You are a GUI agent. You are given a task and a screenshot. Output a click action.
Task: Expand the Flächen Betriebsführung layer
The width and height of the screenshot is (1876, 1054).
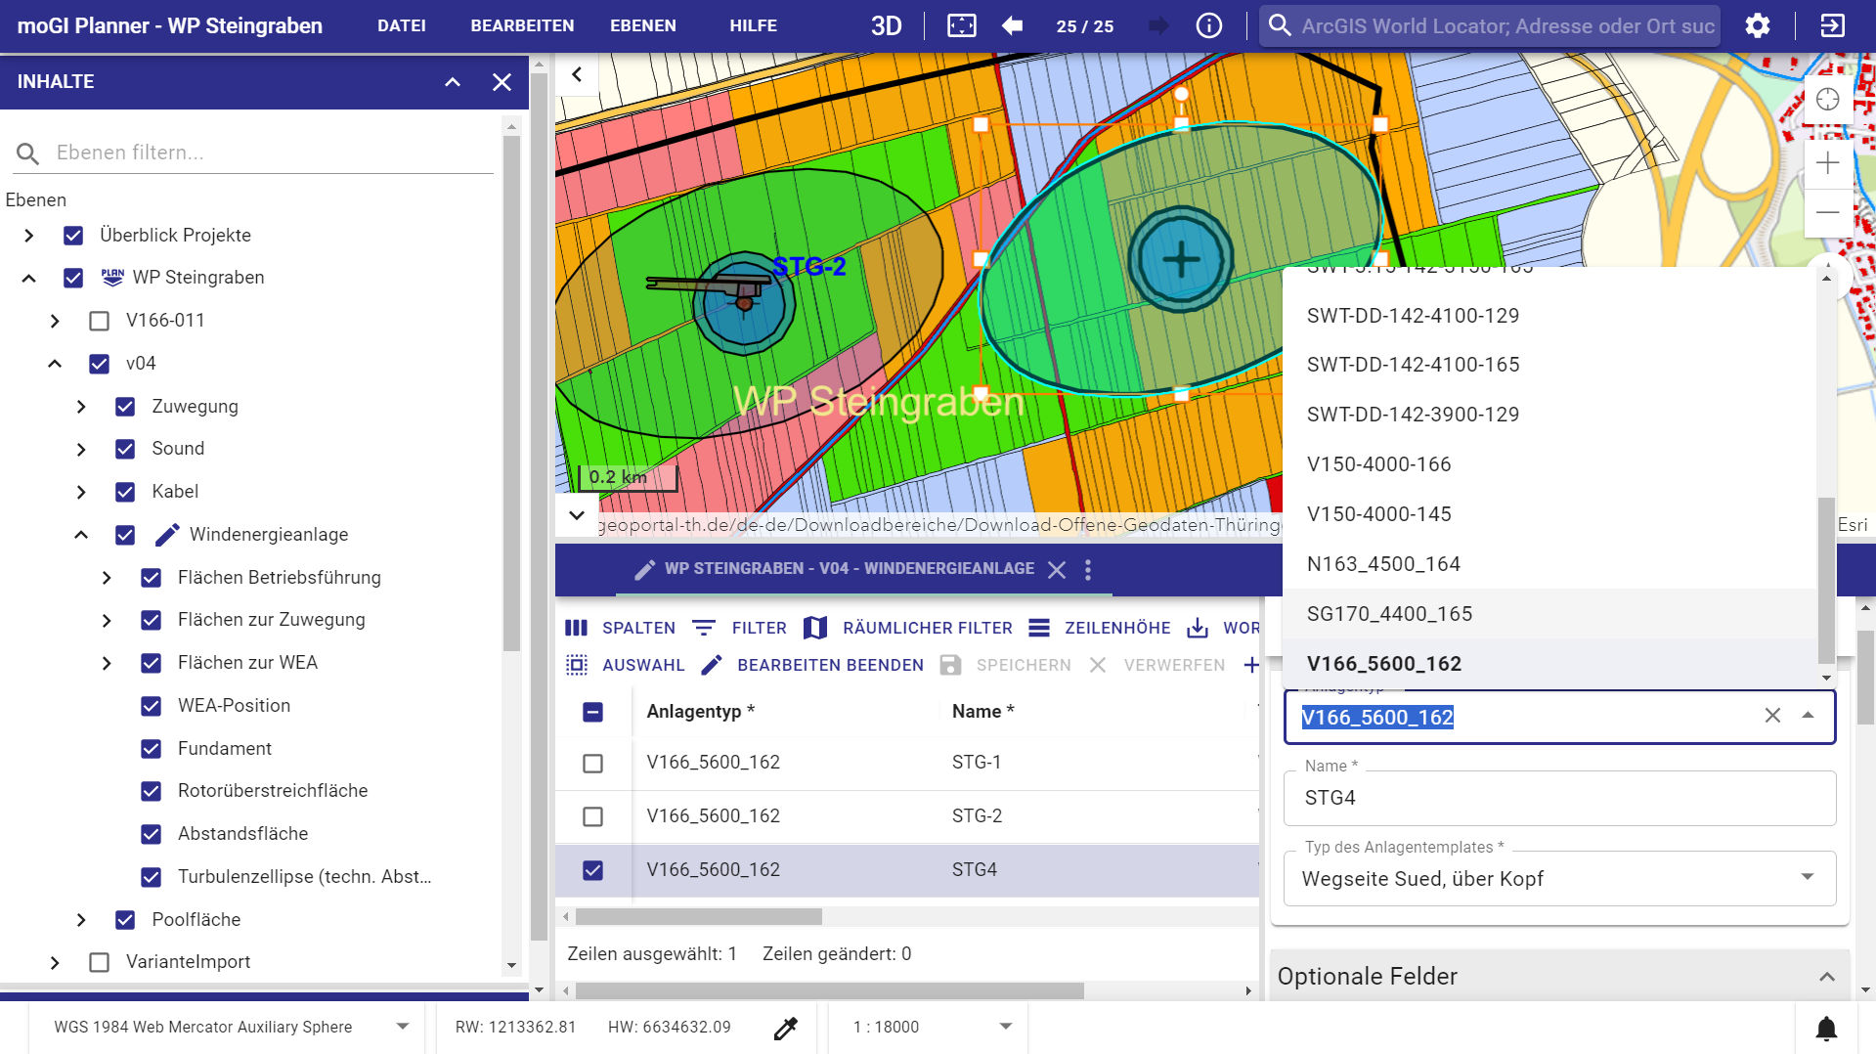point(107,578)
